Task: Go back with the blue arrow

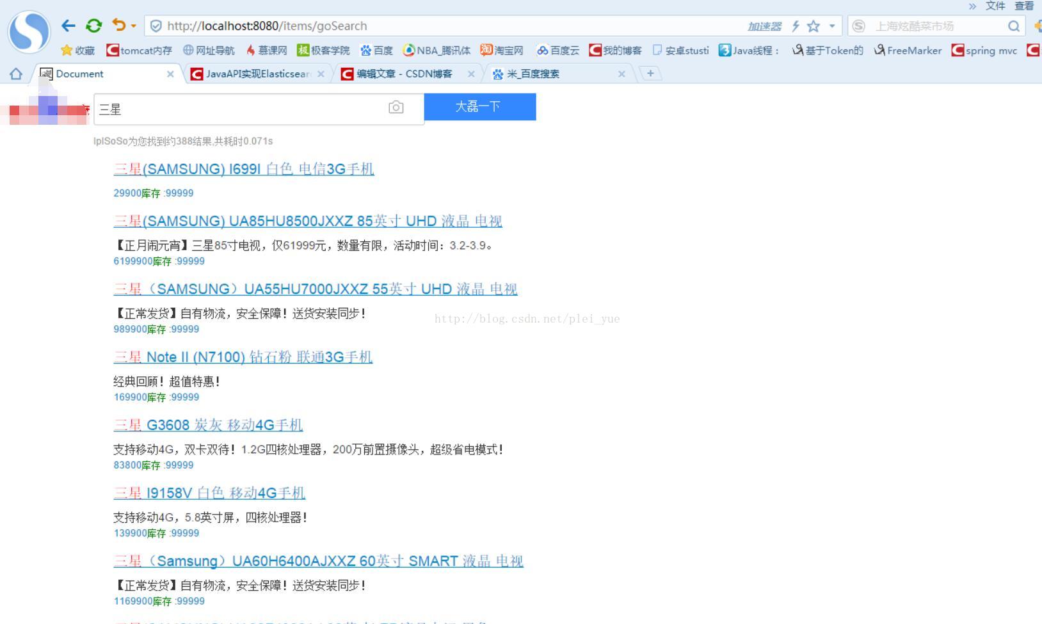Action: (x=68, y=26)
